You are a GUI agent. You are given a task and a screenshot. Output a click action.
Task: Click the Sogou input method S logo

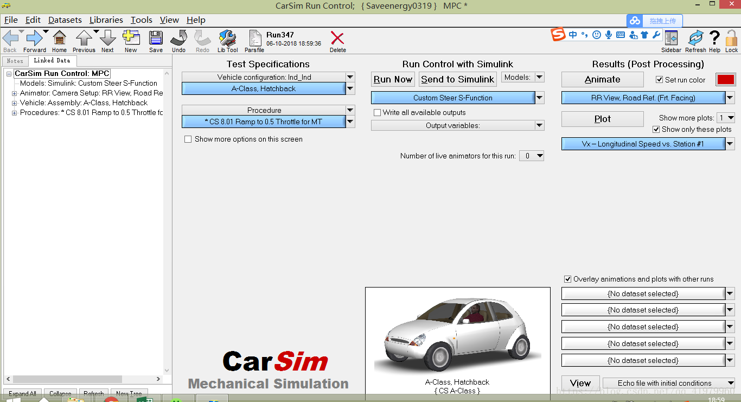(558, 35)
